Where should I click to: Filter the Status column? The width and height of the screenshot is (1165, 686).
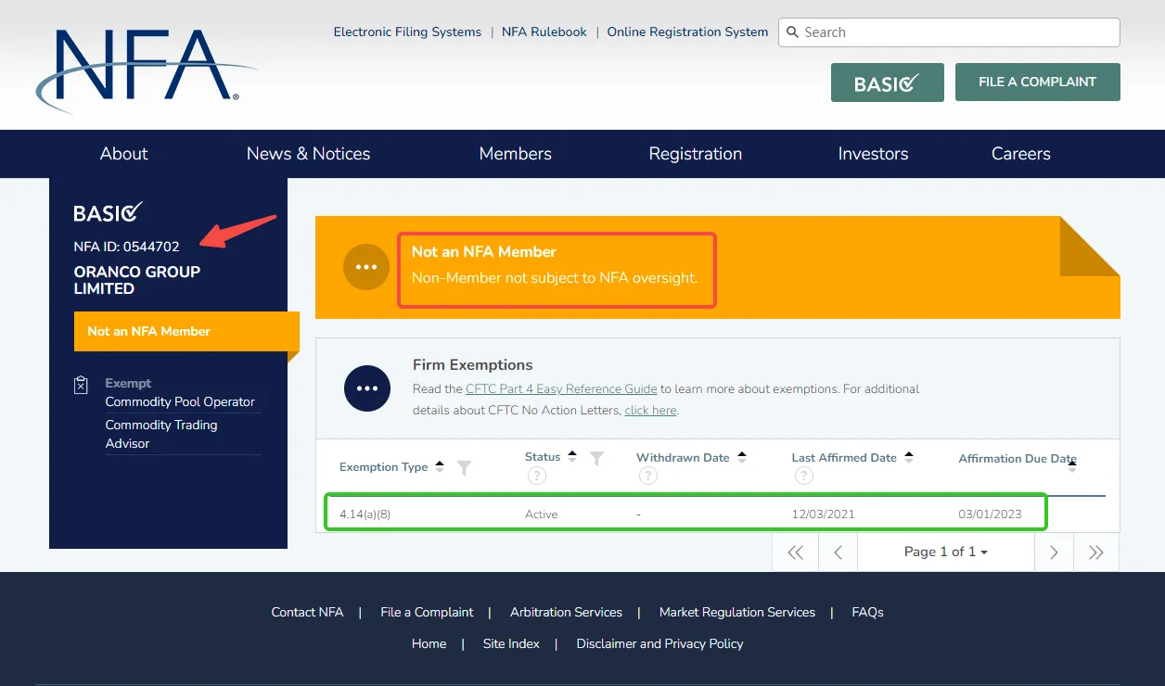pyautogui.click(x=597, y=458)
